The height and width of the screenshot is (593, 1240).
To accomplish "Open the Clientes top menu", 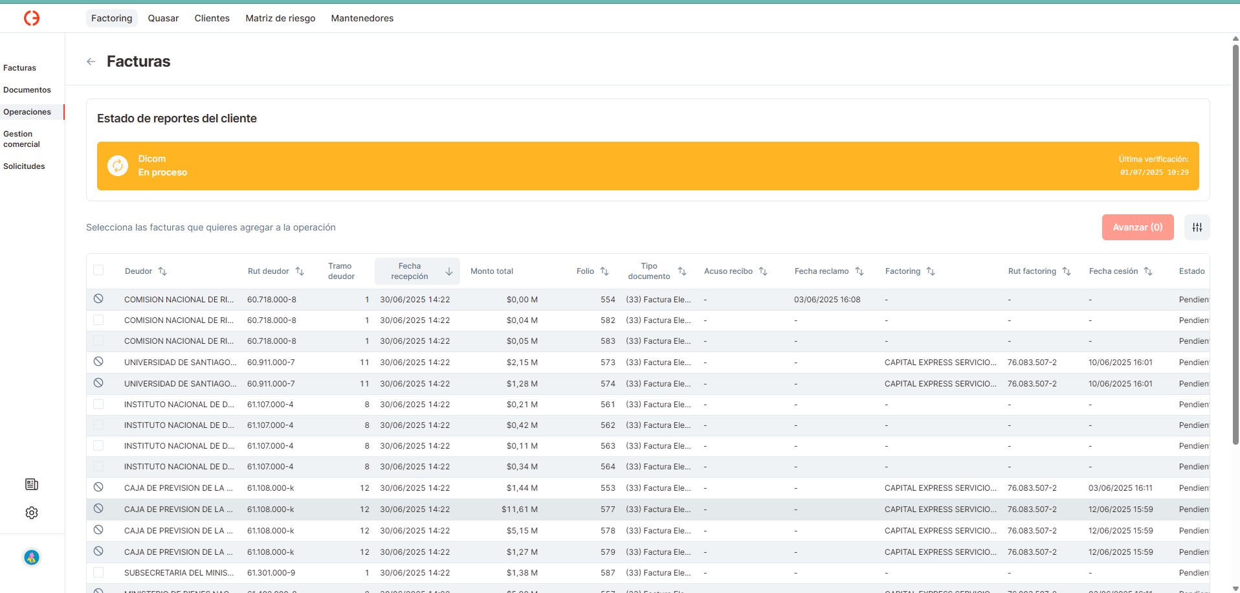I will pyautogui.click(x=212, y=18).
